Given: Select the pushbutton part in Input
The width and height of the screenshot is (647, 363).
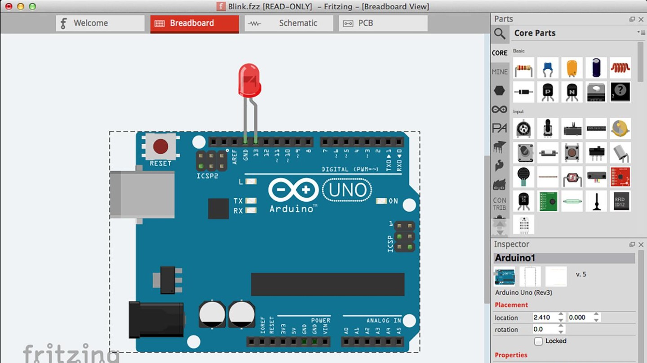Looking at the screenshot, I should 572,153.
